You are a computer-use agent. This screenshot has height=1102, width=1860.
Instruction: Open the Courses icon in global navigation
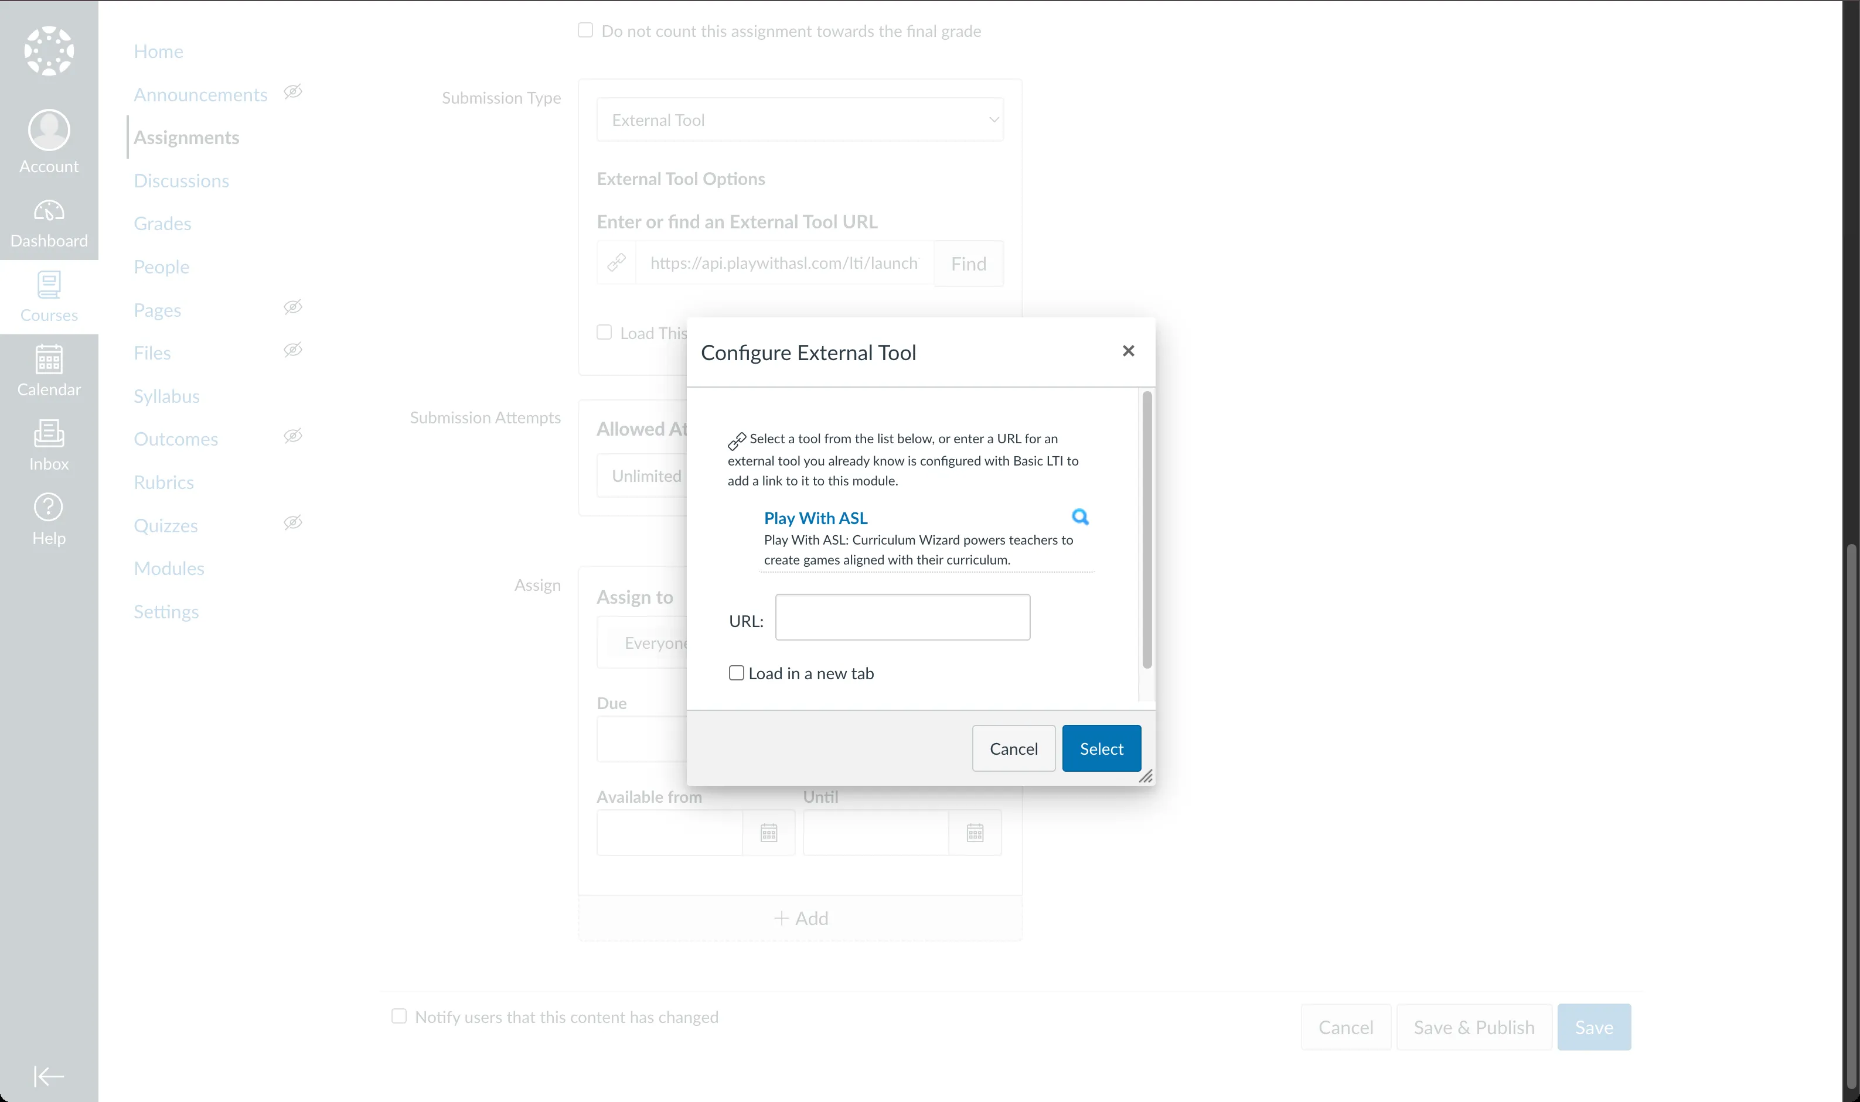49,285
